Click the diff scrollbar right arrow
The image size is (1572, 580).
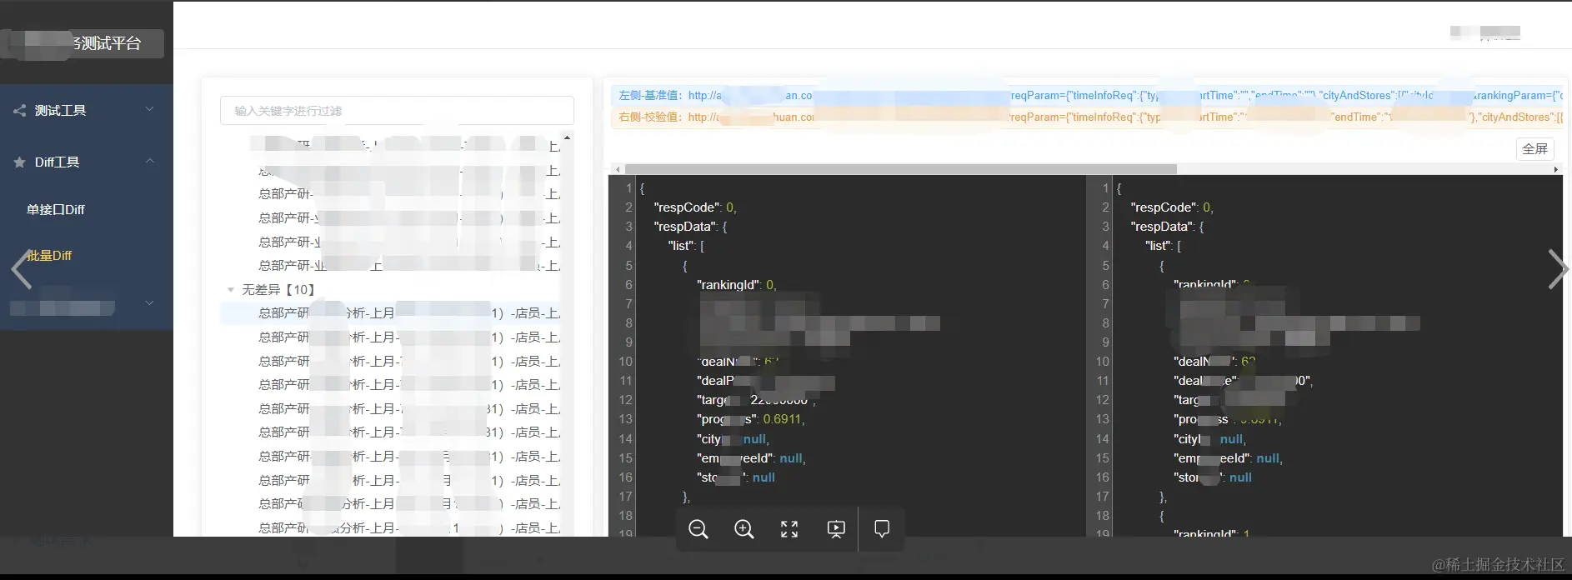tap(1555, 169)
